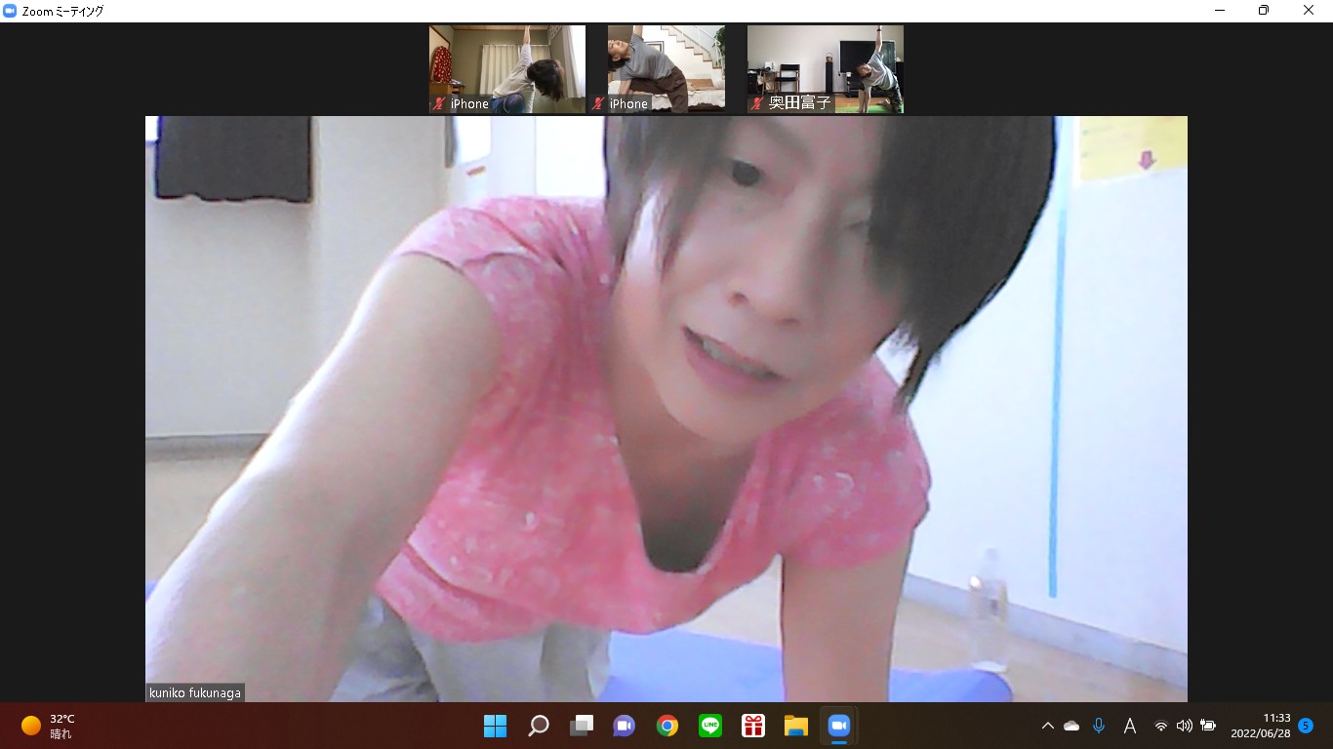This screenshot has height=749, width=1333.
Task: Select the iPhone thumbnail with red dotted curtain
Action: click(507, 69)
